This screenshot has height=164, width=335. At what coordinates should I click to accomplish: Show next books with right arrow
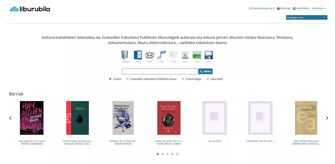pos(327,118)
